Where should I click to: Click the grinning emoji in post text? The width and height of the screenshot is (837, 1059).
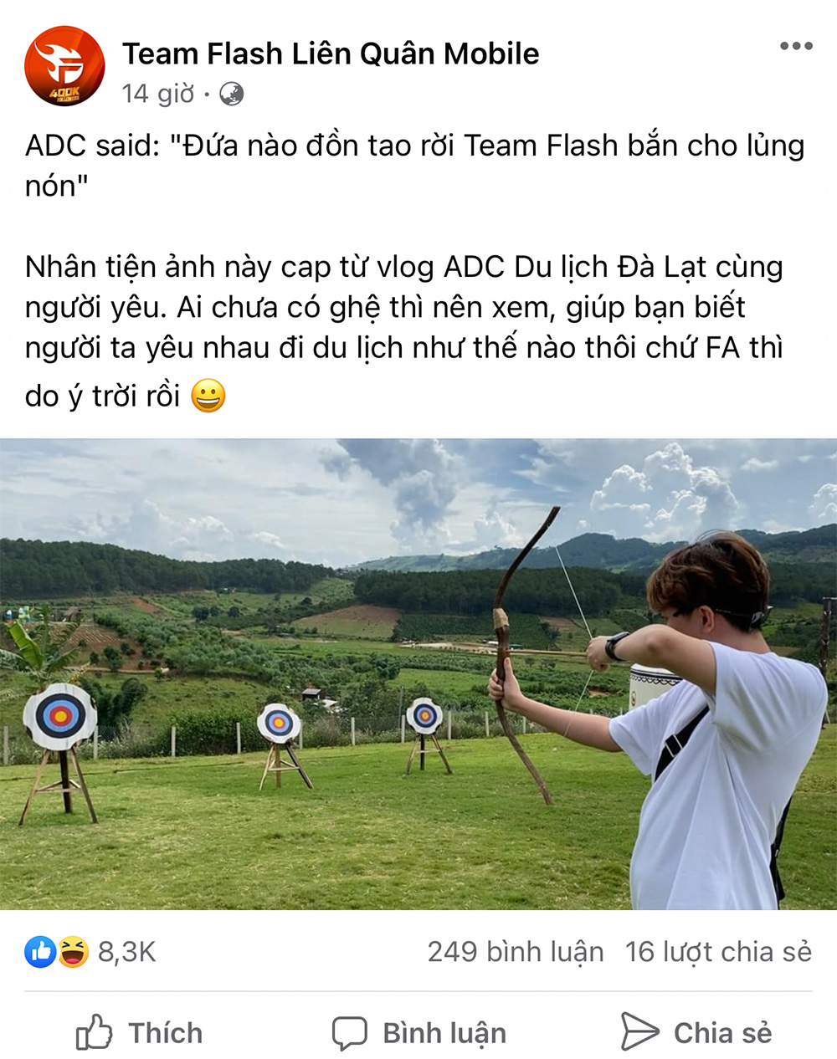[208, 395]
